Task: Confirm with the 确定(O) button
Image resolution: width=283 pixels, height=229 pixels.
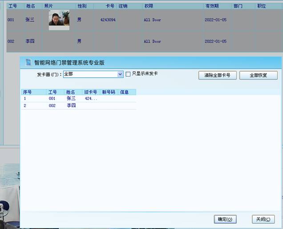Action: (225, 219)
